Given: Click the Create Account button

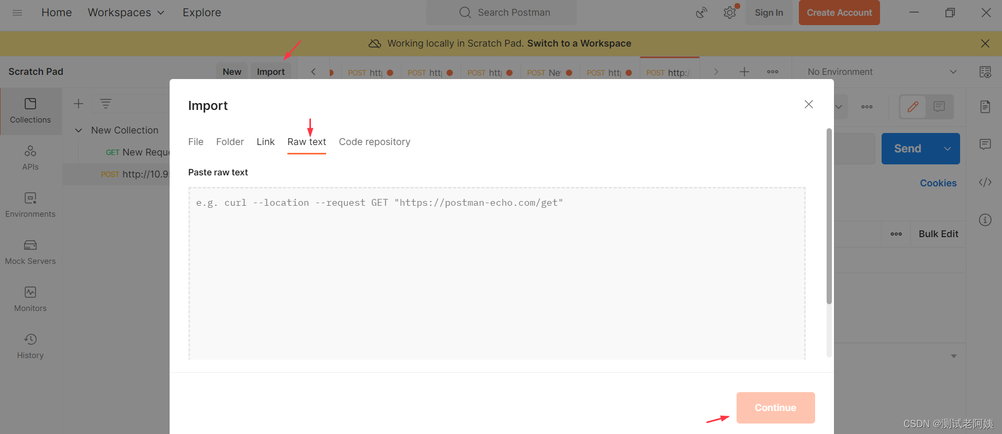Looking at the screenshot, I should [839, 13].
